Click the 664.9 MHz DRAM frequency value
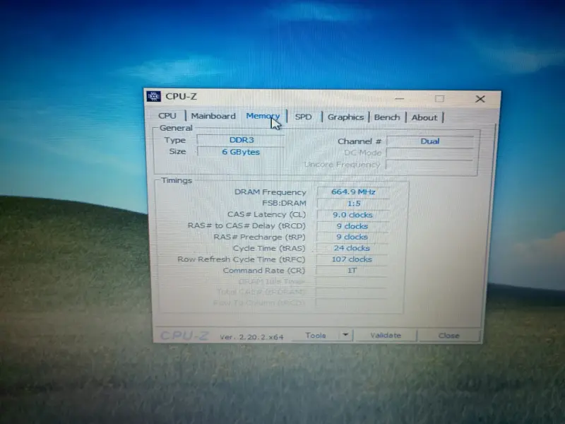The image size is (565, 424). [353, 192]
